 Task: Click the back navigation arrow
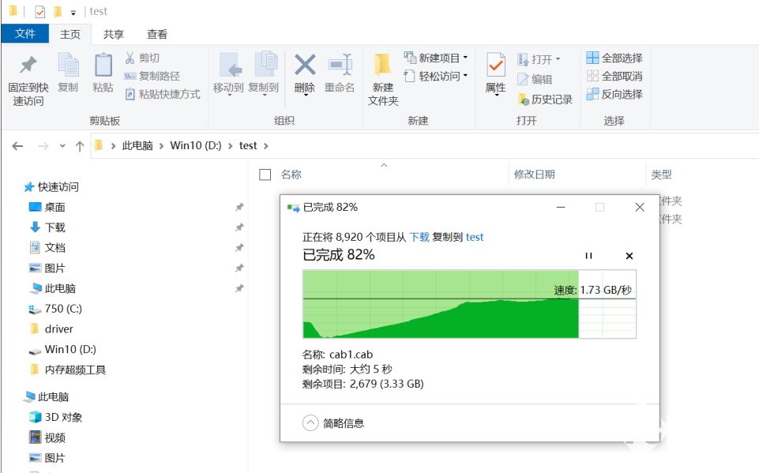pos(17,146)
